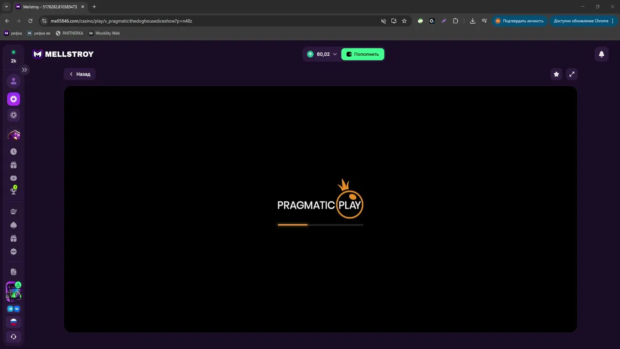Open the VK link in the sidebar

click(x=17, y=309)
